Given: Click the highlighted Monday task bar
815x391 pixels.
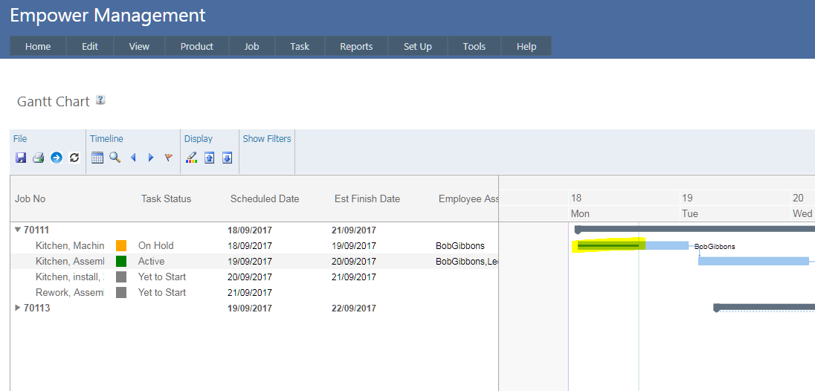Looking at the screenshot, I should click(x=608, y=246).
